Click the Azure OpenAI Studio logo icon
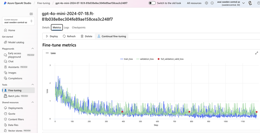The height and width of the screenshot is (133, 260). click(5, 3)
